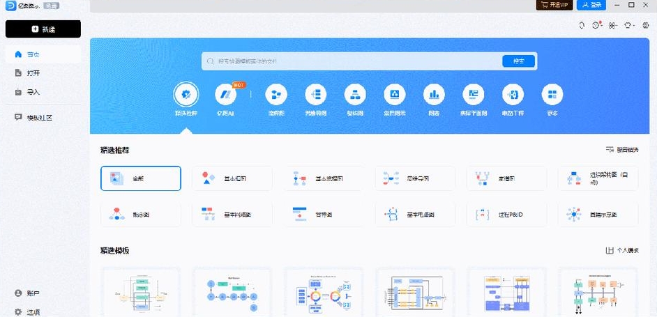Open the purple swimlane template thumbnail

(506, 293)
